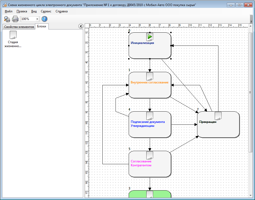This screenshot has height=200, width=255.
Task: Collapse the side panel with chevron button
Action: [81, 26]
